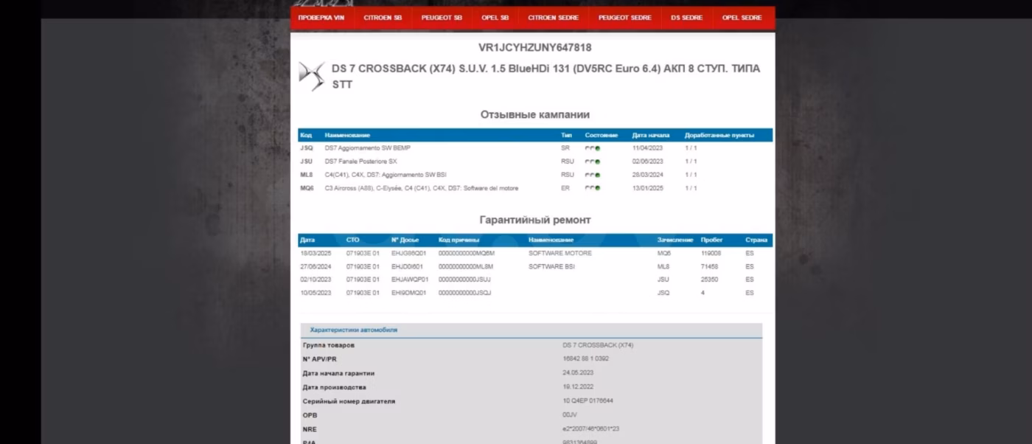Click the Гарантийный ремонт heading

click(534, 220)
